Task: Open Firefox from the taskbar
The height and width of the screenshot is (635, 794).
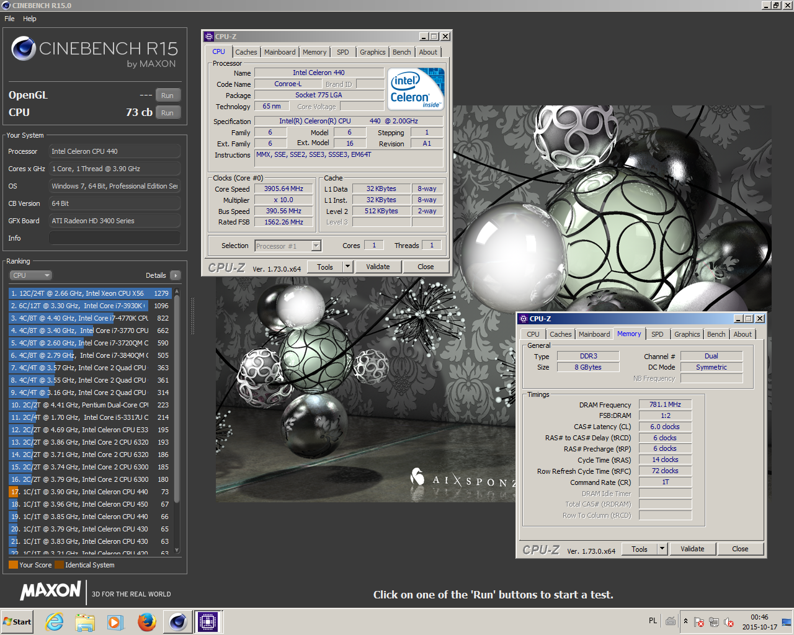Action: (147, 621)
